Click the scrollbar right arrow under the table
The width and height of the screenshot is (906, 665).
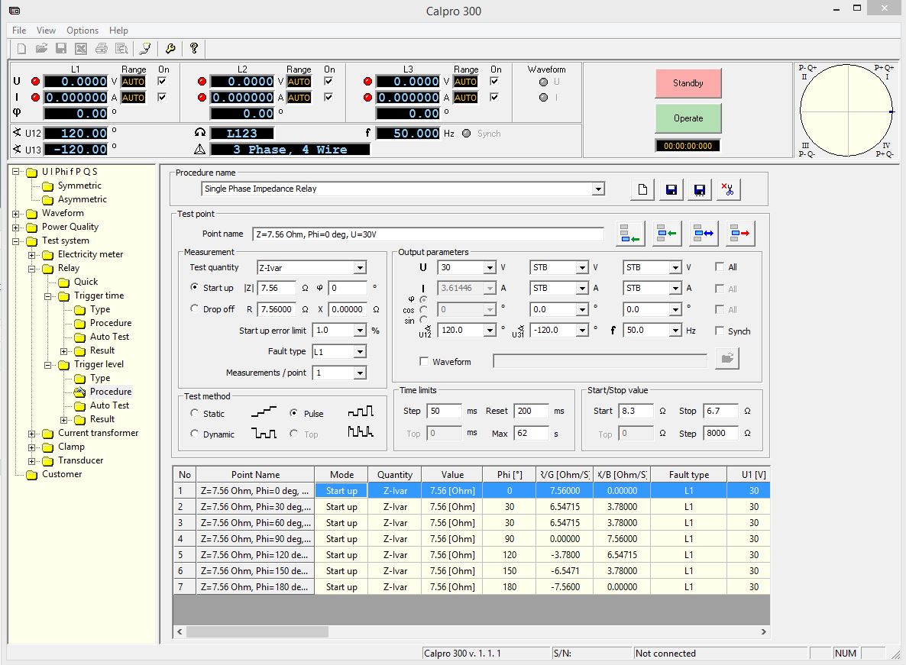coord(764,632)
